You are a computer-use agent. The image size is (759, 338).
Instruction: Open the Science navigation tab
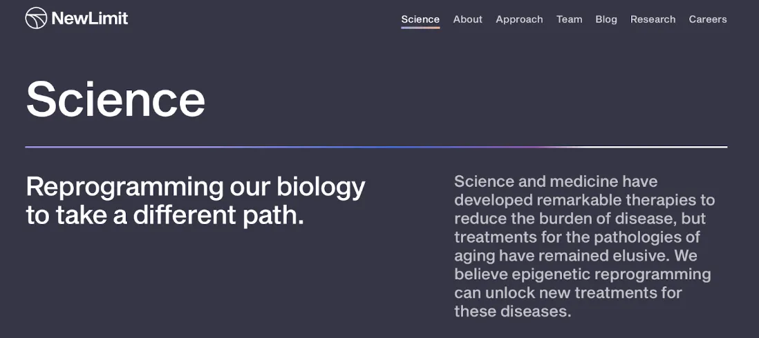pos(420,19)
